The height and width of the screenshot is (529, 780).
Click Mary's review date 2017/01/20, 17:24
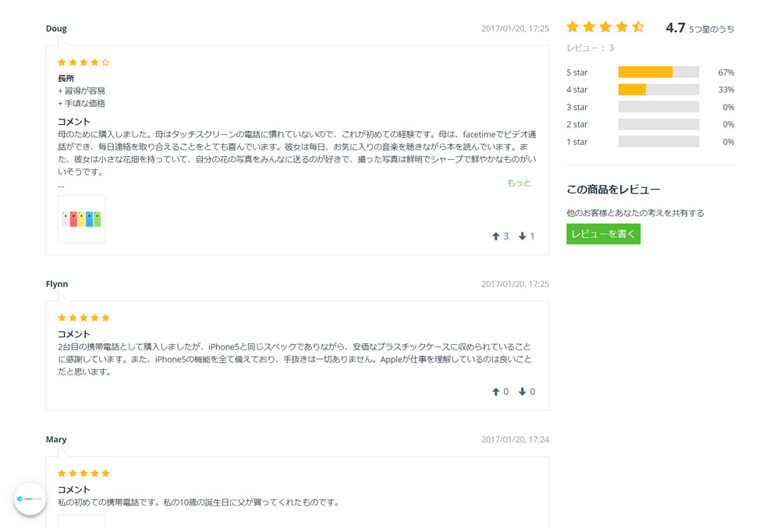515,439
